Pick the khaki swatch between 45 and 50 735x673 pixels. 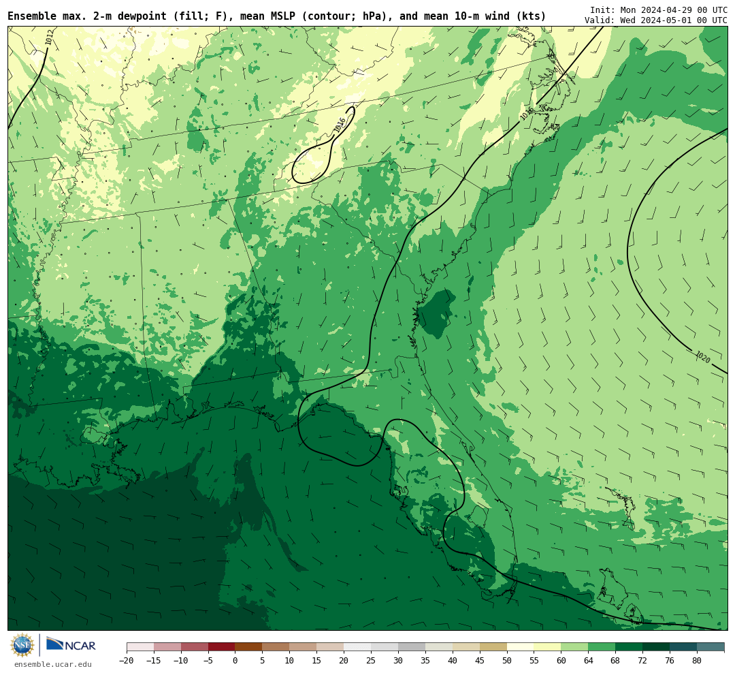coord(493,647)
